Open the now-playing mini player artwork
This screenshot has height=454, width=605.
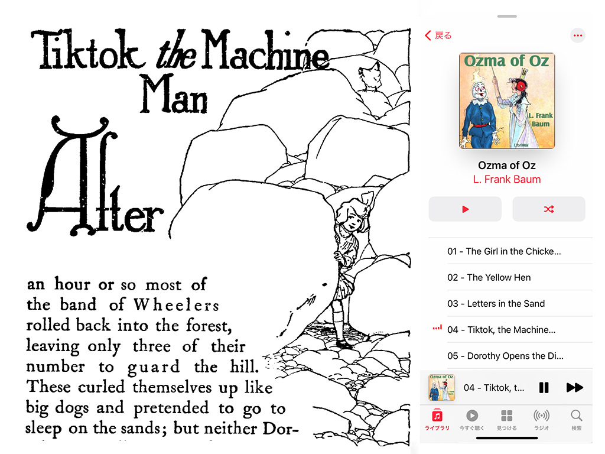(x=441, y=387)
